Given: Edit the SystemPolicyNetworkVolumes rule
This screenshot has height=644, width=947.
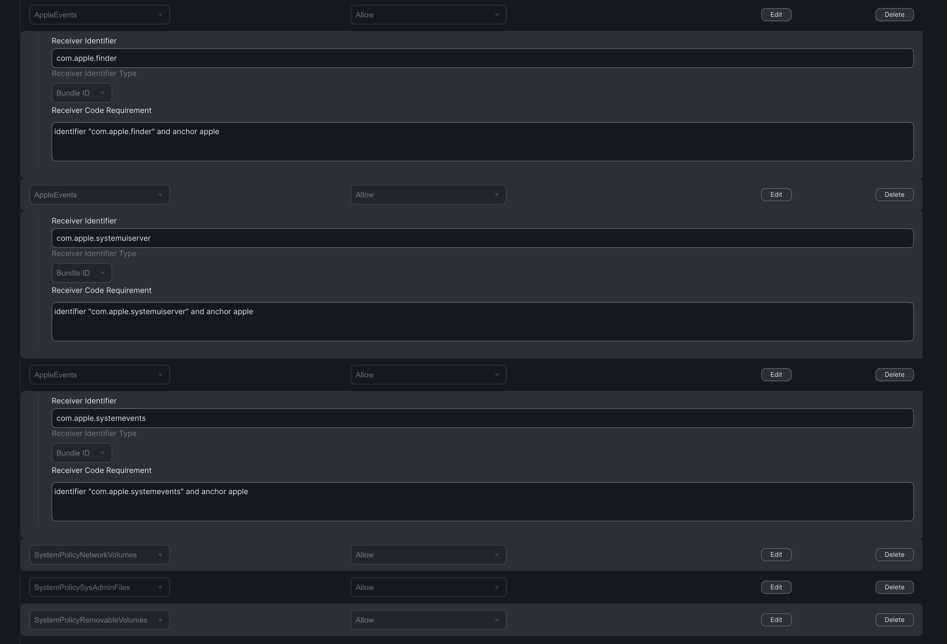Looking at the screenshot, I should click(776, 555).
